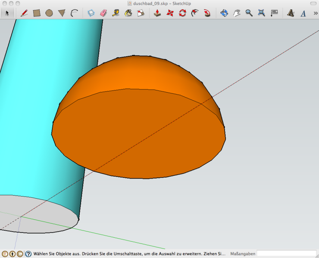Screen dimensions: 319x258
Task: Select the arrow Select tool
Action: [7, 13]
